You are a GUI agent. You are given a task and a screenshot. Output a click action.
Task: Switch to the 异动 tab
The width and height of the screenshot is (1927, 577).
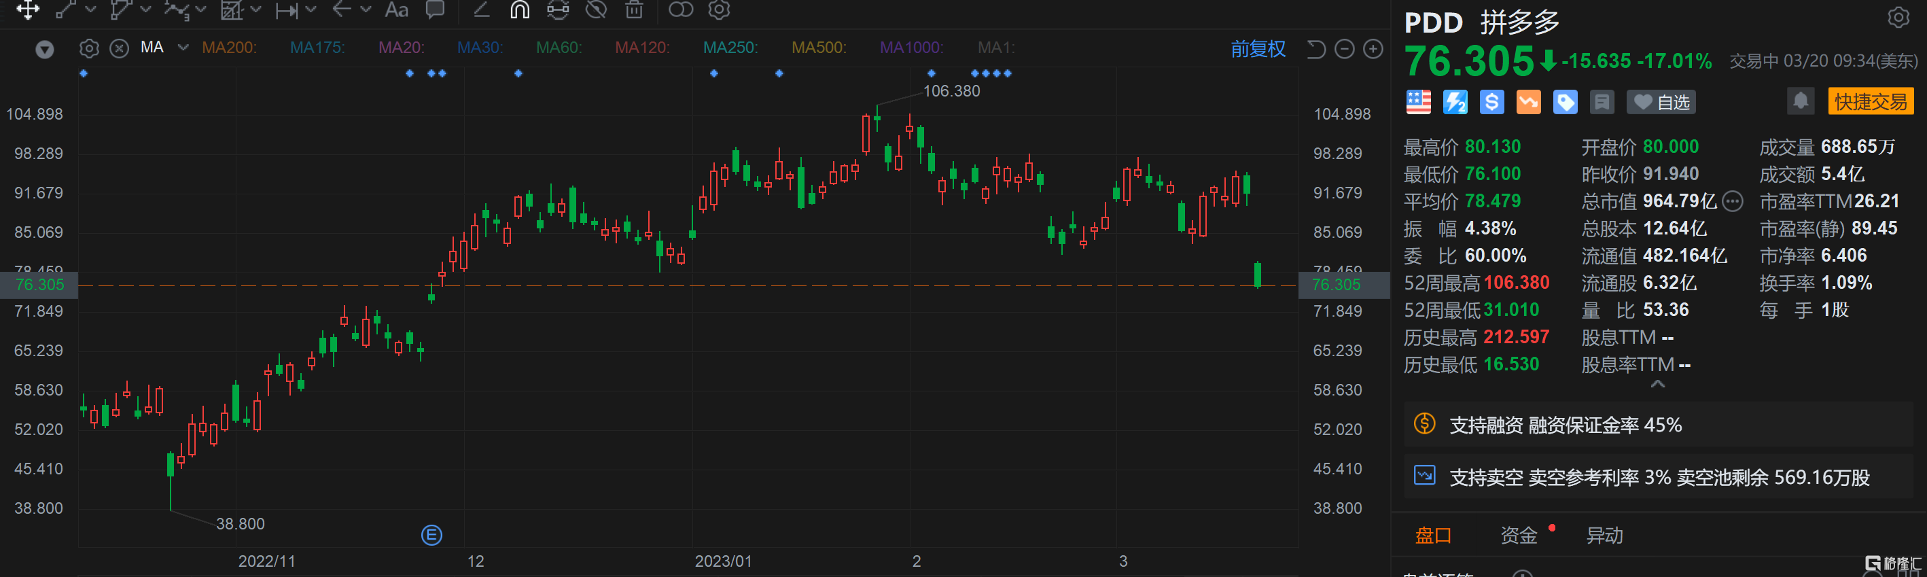click(x=1604, y=535)
